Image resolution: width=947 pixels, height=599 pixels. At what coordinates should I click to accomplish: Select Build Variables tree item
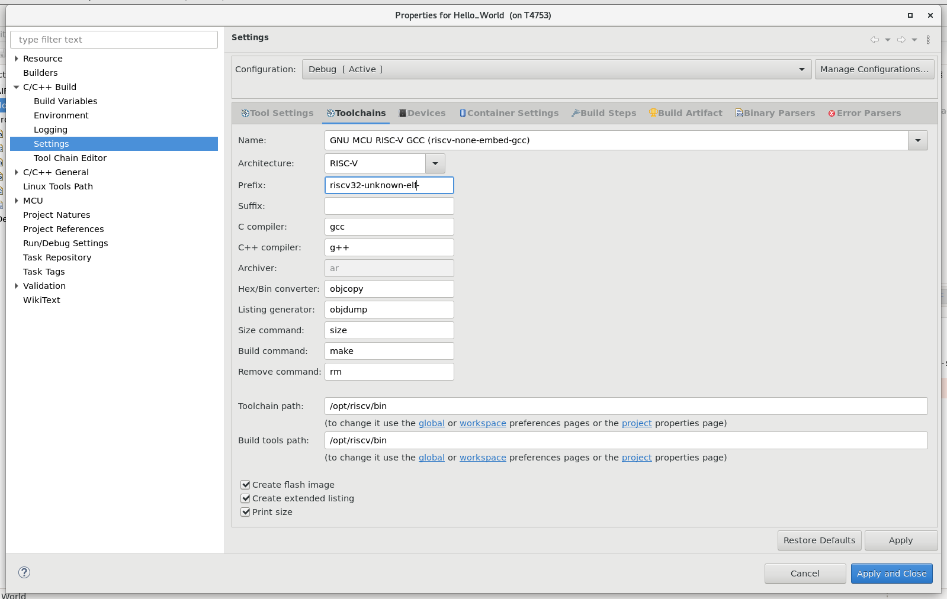[65, 101]
